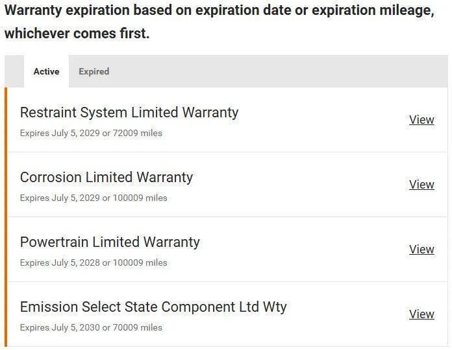The image size is (452, 350).
Task: Click the 'whichever comes first' heading text
Action: (x=77, y=33)
